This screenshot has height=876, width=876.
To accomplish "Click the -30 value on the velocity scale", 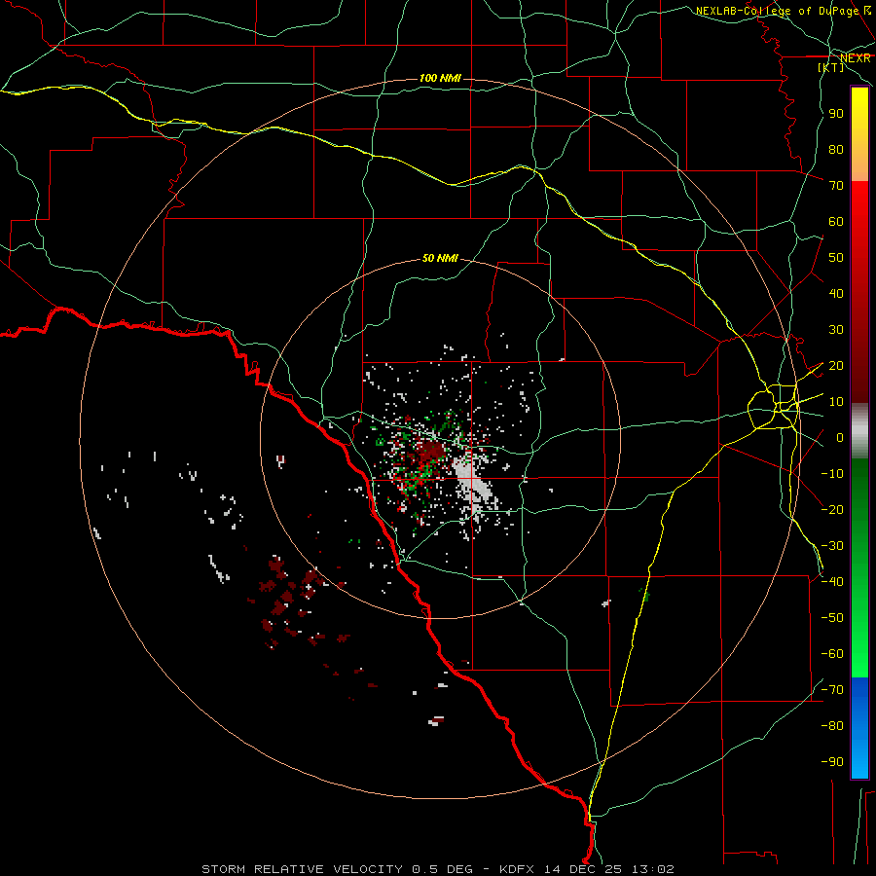I will coord(832,546).
